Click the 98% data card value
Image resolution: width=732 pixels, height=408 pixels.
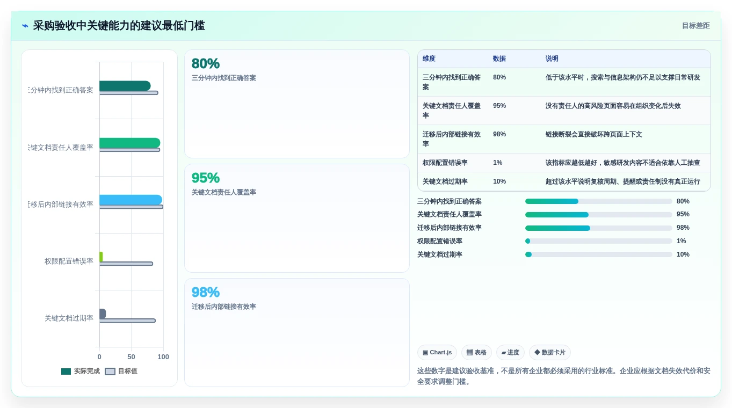point(206,292)
